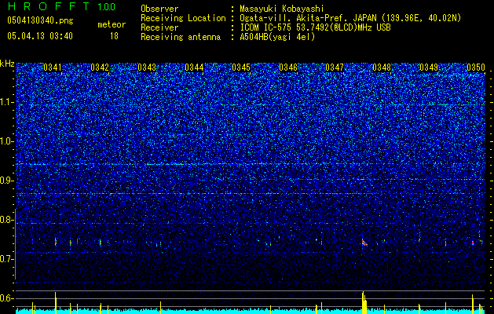The image size is (494, 314).
Task: Click the meteor label
Action: (112, 24)
